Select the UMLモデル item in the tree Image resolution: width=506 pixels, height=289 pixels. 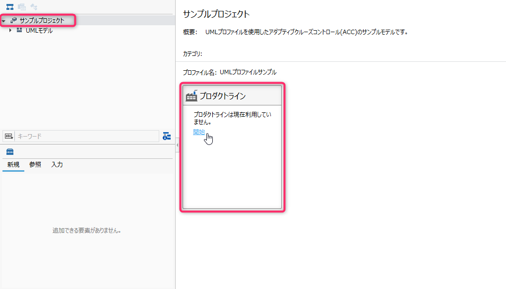(39, 30)
